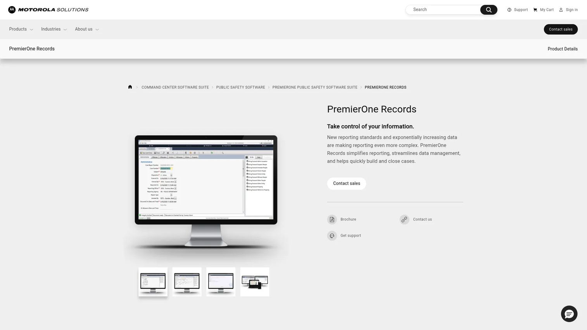Click the PremierOne Records breadcrumb text
Image resolution: width=587 pixels, height=330 pixels.
[x=385, y=87]
